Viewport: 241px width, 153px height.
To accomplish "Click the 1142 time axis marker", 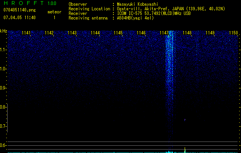I will (x=49, y=33).
